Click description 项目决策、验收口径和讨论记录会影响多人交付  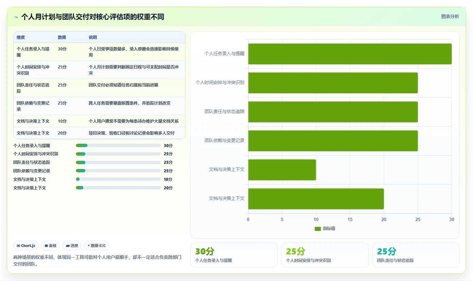[132, 133]
